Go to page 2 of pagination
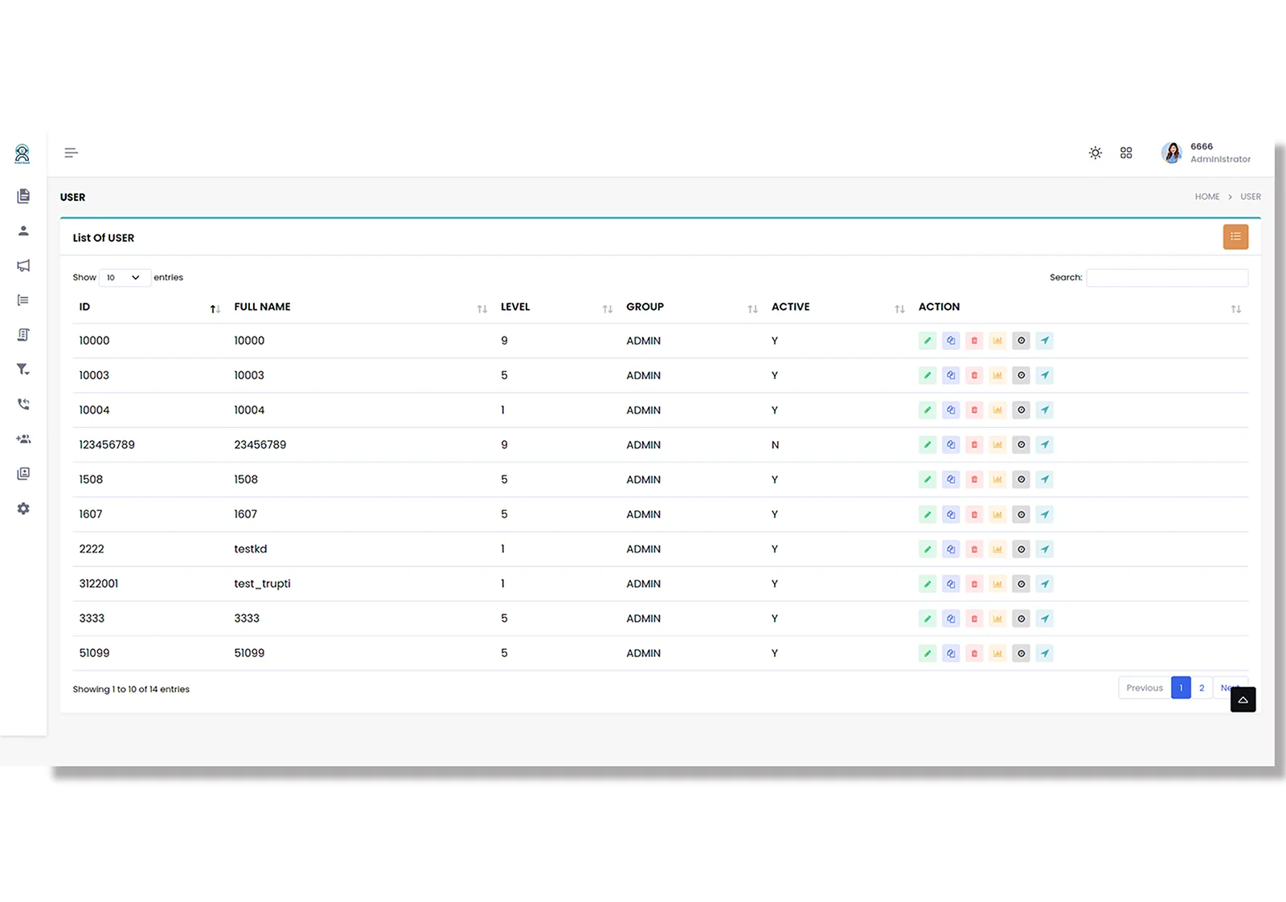The width and height of the screenshot is (1286, 902). coord(1202,688)
